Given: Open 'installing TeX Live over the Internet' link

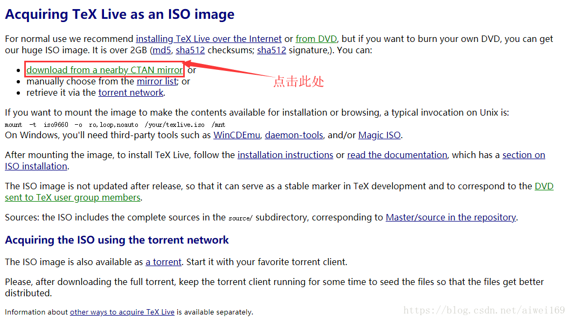Looking at the screenshot, I should click(x=208, y=39).
